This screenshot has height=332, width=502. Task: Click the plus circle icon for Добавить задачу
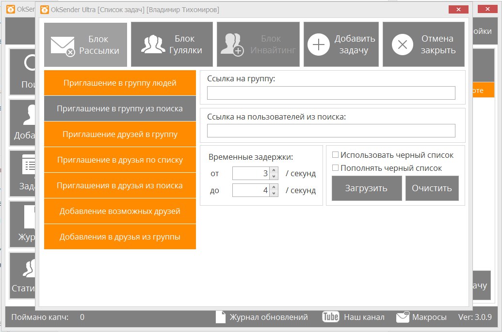coord(318,45)
